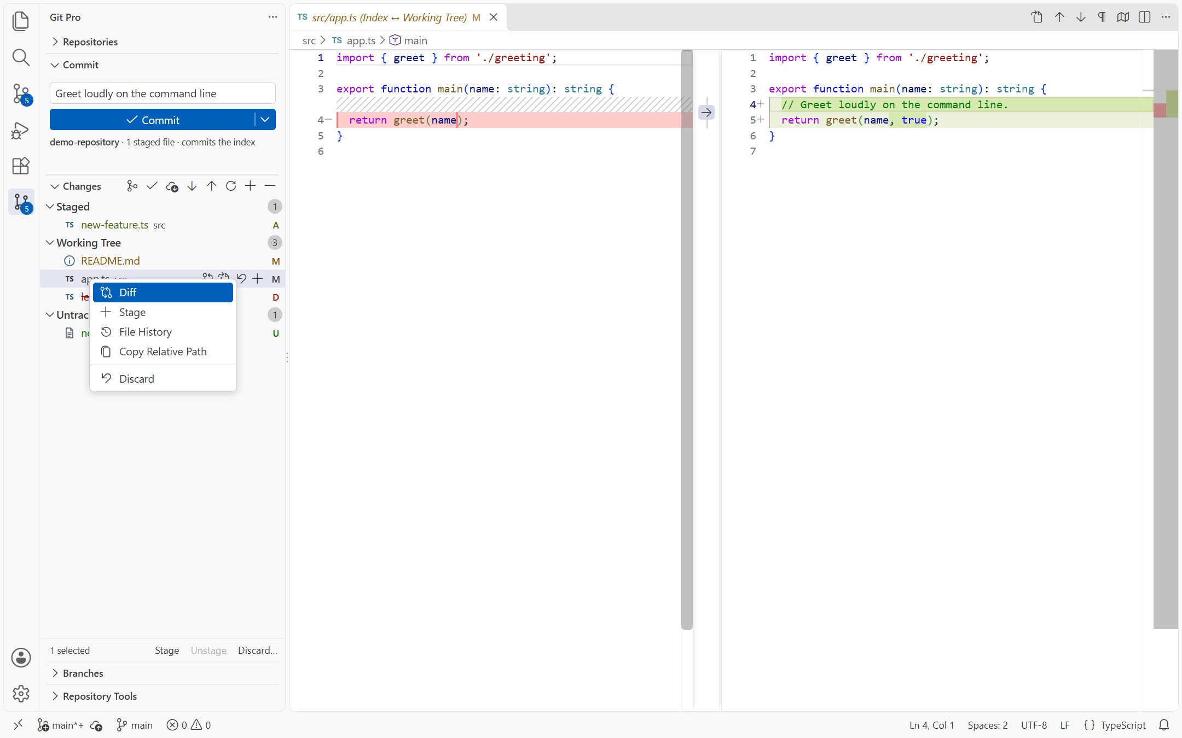Click the Open File icon in editor toolbar

point(1037,17)
